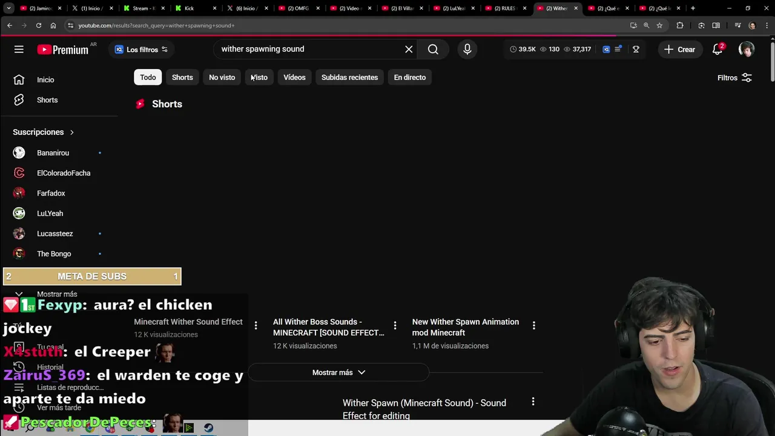This screenshot has height=436, width=775.
Task: Open options for Minecraft Wither Sound Effect short
Action: (256, 325)
